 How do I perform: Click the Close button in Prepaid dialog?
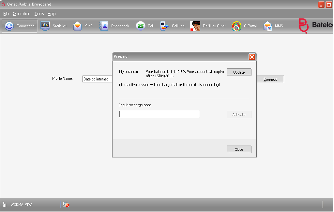coord(239,149)
